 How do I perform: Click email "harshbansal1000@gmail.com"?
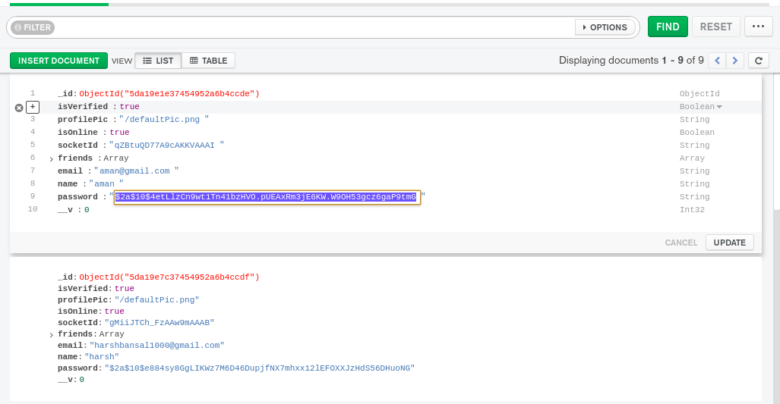[x=156, y=345]
